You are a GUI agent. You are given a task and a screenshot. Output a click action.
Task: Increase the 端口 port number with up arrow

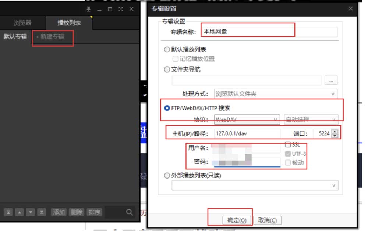tap(334, 132)
